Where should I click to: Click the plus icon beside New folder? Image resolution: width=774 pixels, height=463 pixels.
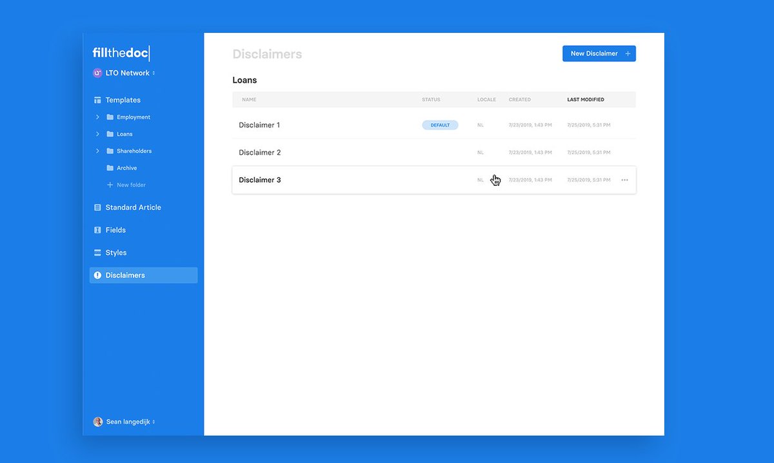coord(110,185)
